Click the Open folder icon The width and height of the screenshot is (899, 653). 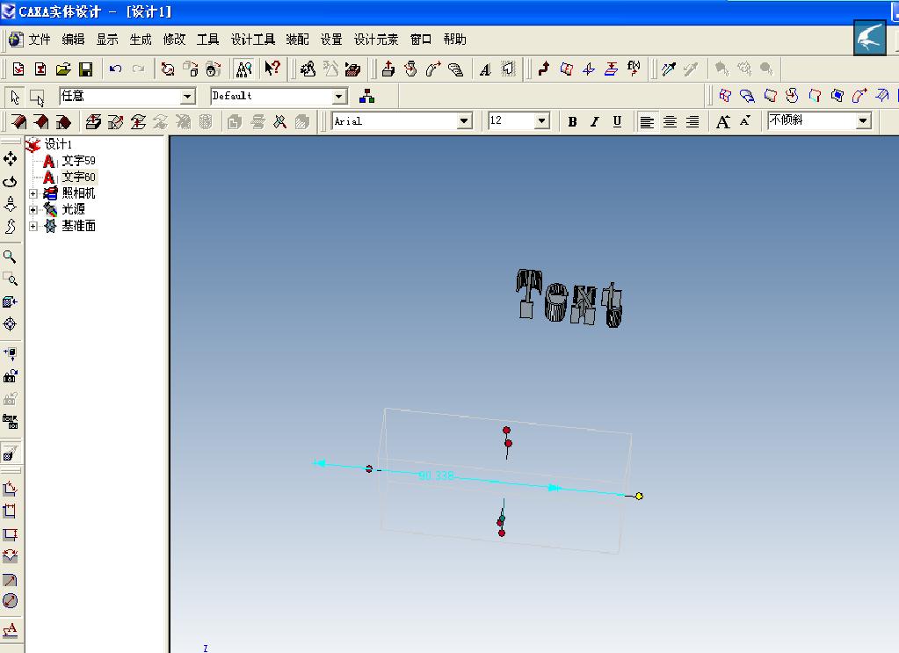coord(63,69)
